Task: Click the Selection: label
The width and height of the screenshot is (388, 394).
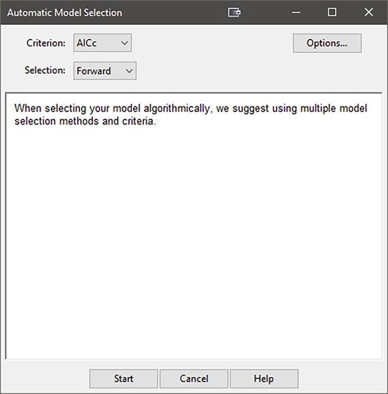Action: (x=45, y=70)
